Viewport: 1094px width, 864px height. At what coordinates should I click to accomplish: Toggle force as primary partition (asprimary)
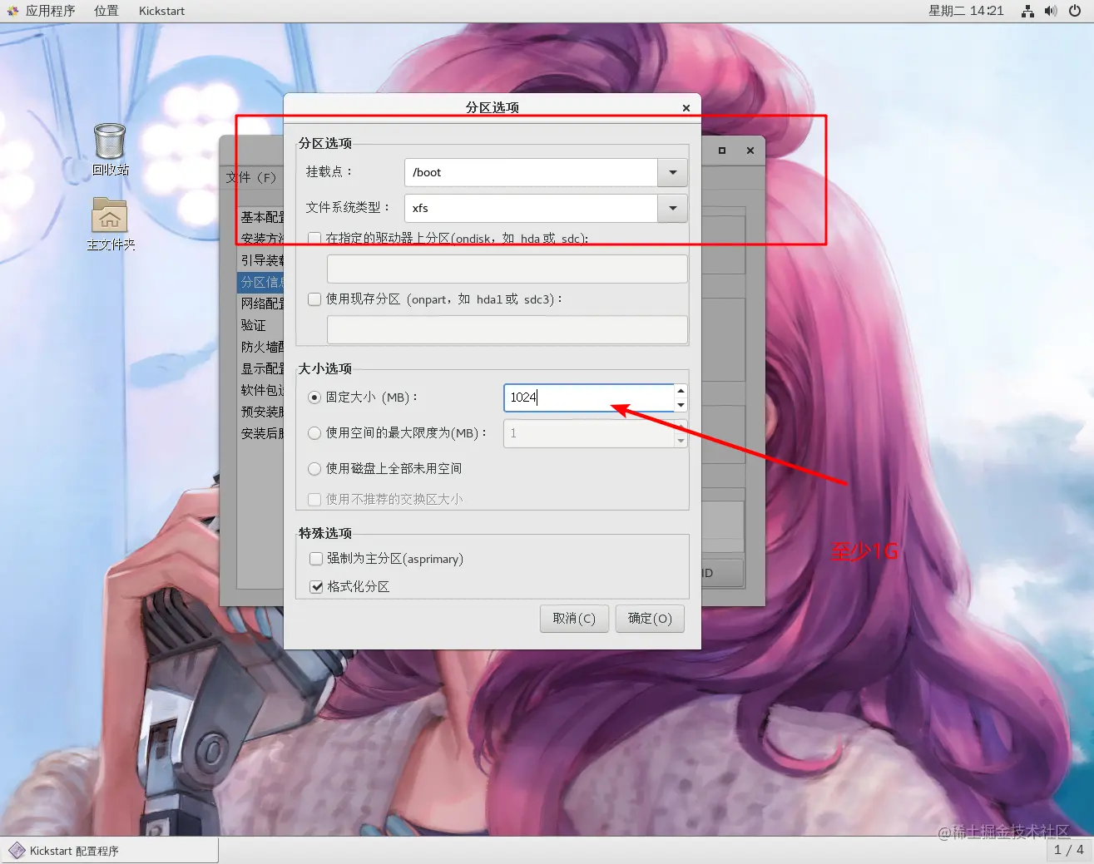coord(316,559)
